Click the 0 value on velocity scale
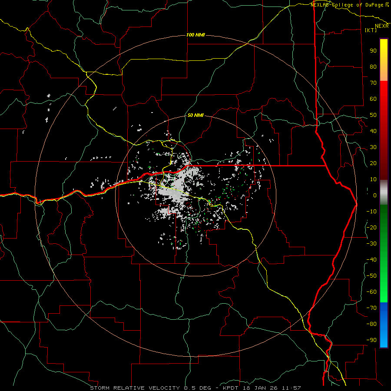 375,195
